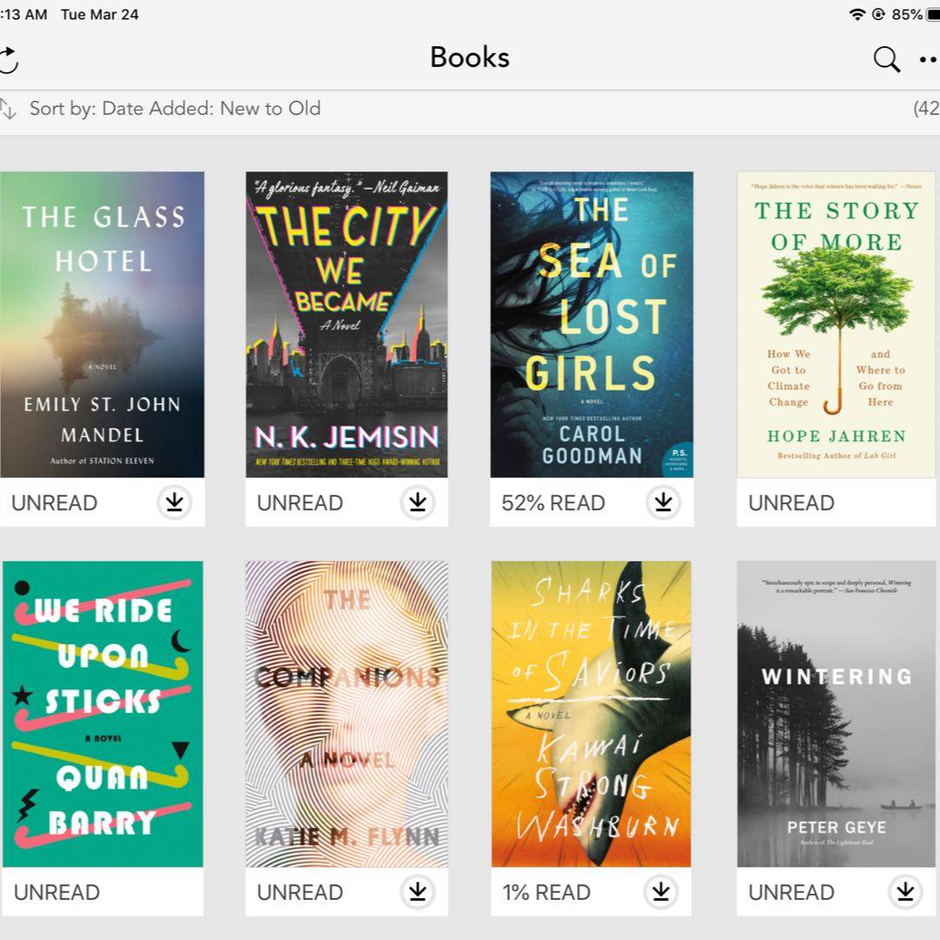Viewport: 940px width, 940px height.
Task: Expand Sort by Date Added dropdown
Action: coord(175,109)
